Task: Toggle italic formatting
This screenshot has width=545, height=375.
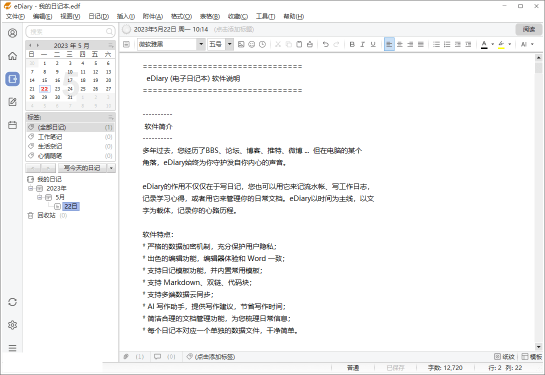Action: pyautogui.click(x=362, y=44)
